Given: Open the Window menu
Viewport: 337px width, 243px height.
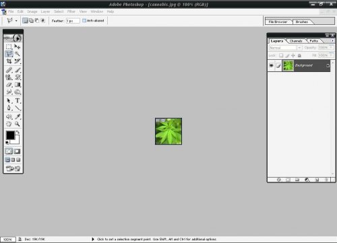Looking at the screenshot, I should pos(97,11).
